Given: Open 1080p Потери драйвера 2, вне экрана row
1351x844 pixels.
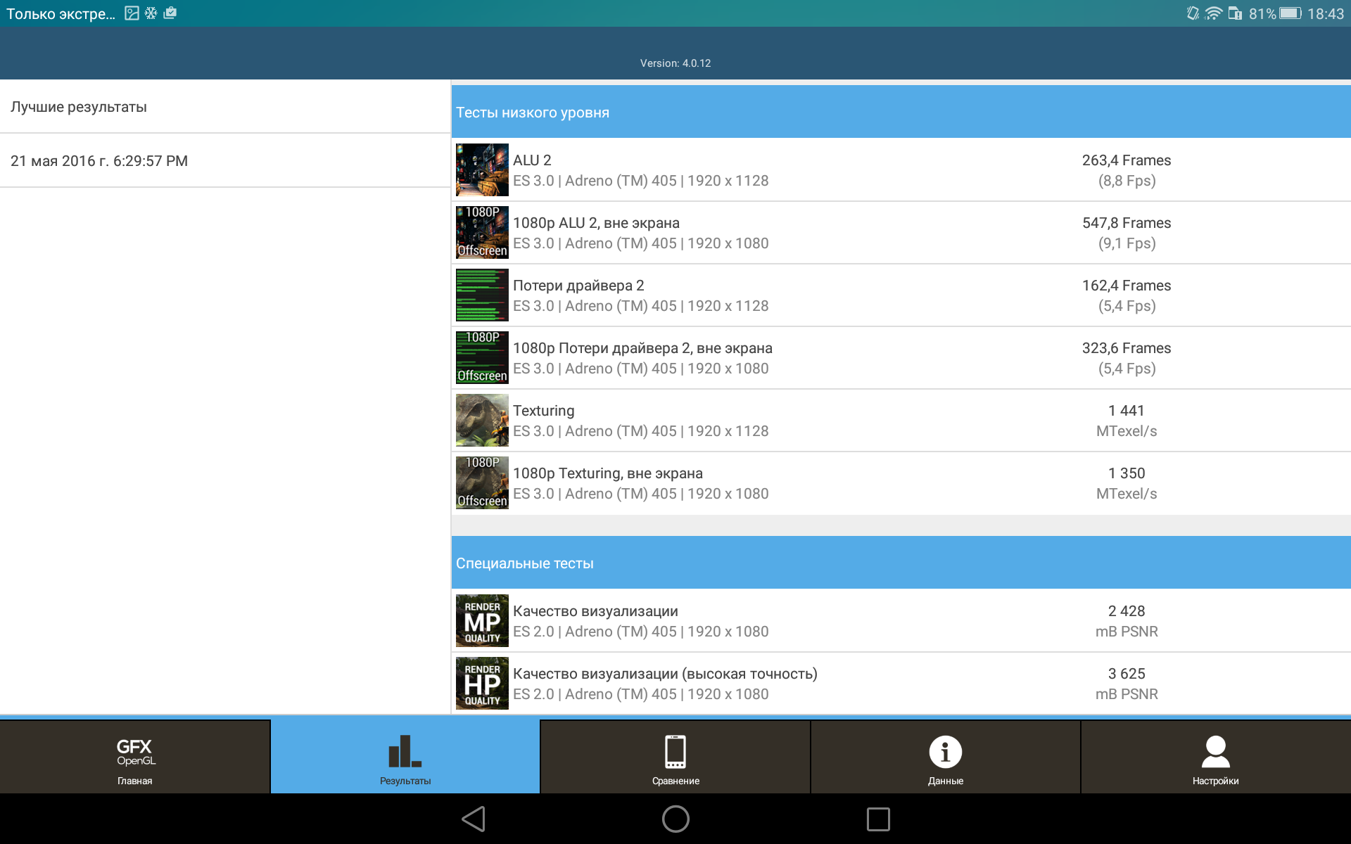Looking at the screenshot, I should 901,358.
